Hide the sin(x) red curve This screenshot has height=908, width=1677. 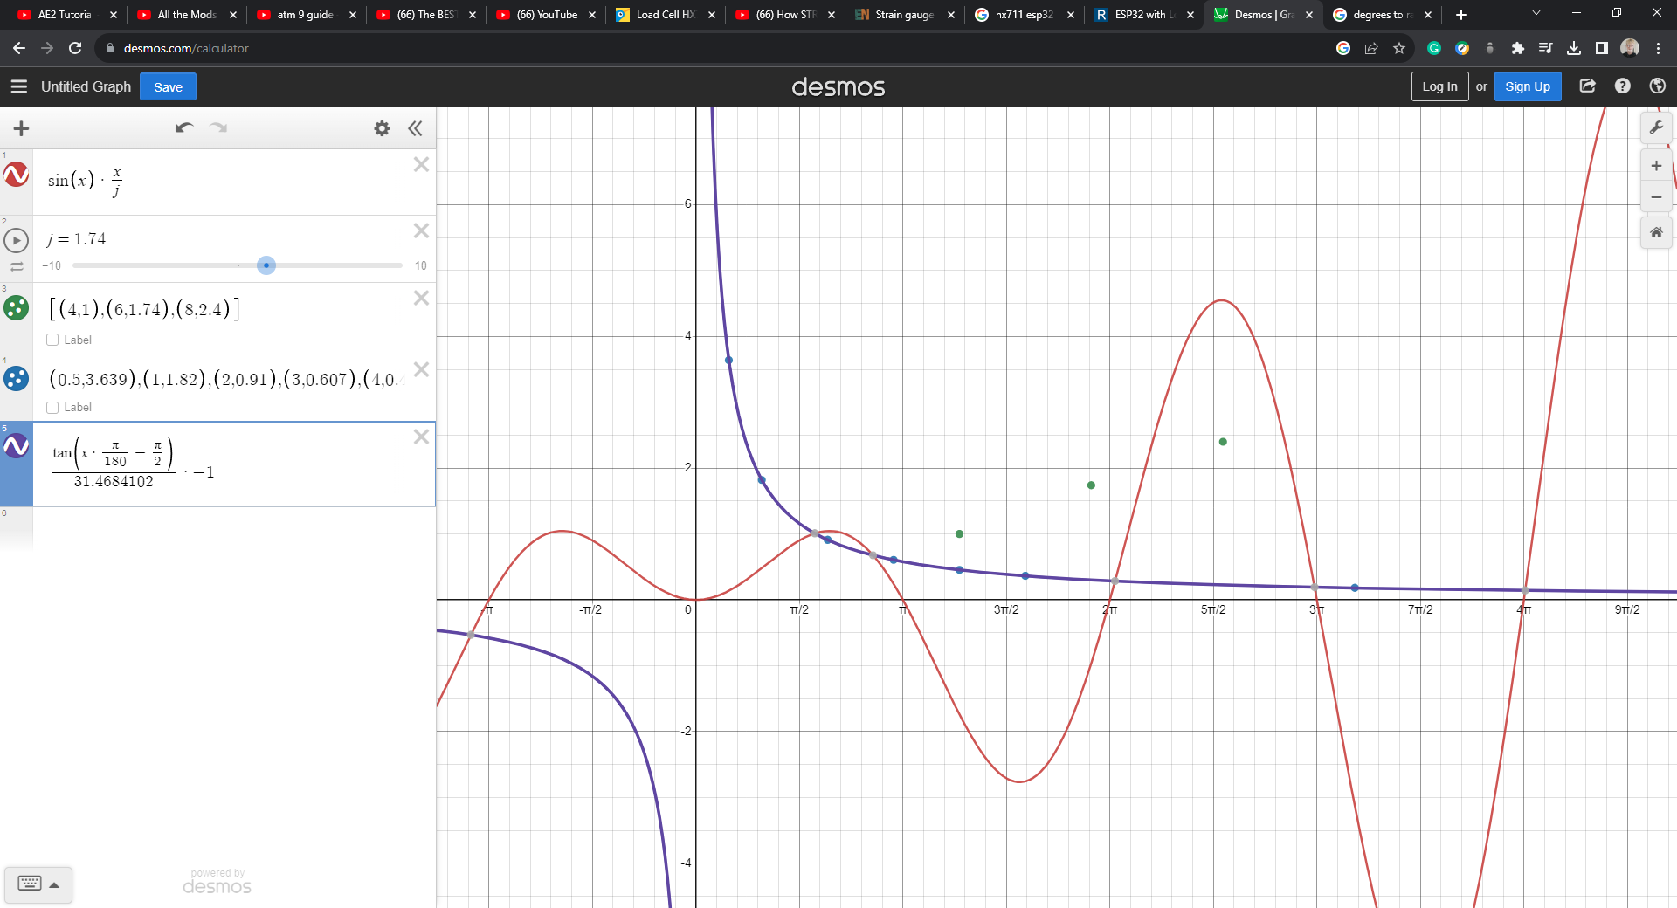pos(17,175)
